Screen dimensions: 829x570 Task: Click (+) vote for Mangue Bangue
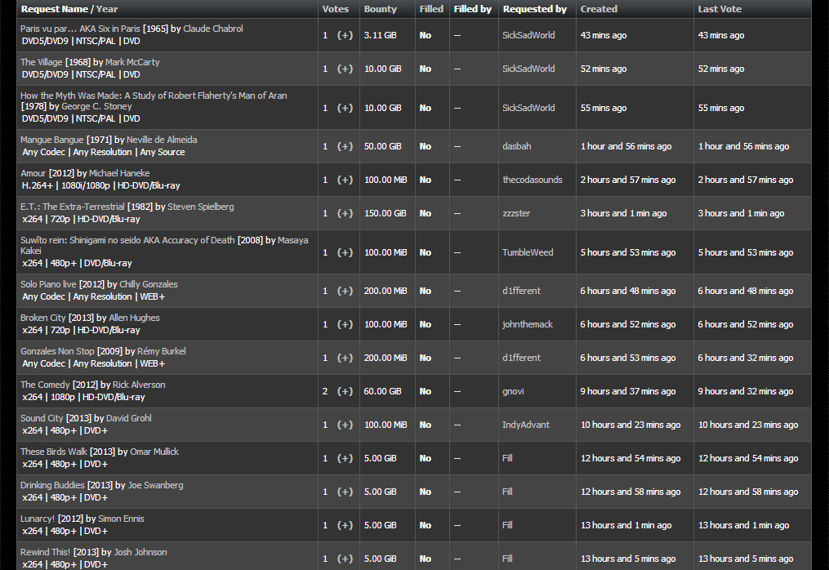(345, 147)
